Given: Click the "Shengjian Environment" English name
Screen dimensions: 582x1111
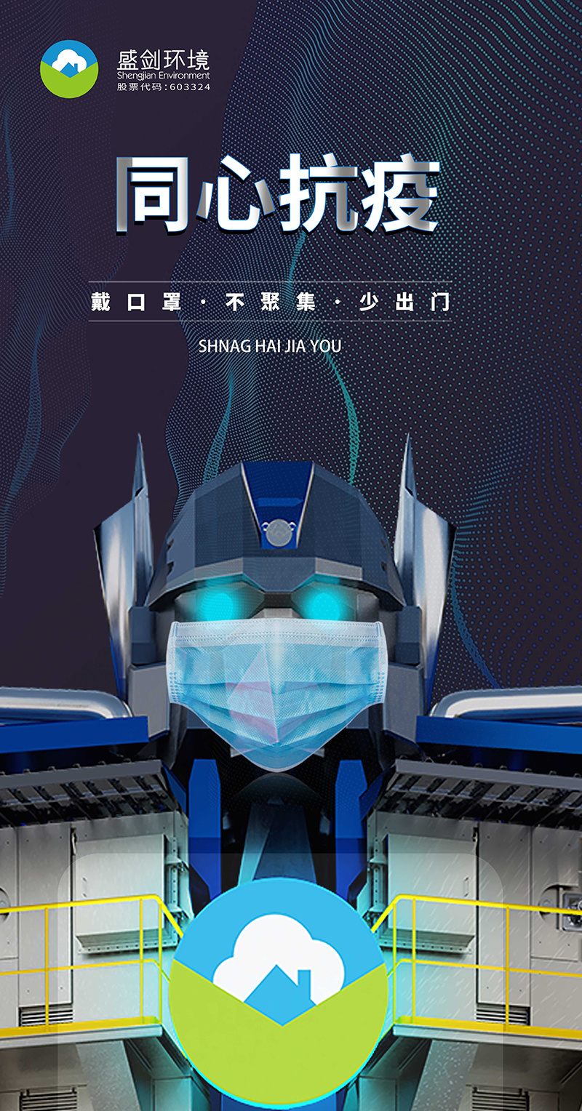Looking at the screenshot, I should pos(164,76).
